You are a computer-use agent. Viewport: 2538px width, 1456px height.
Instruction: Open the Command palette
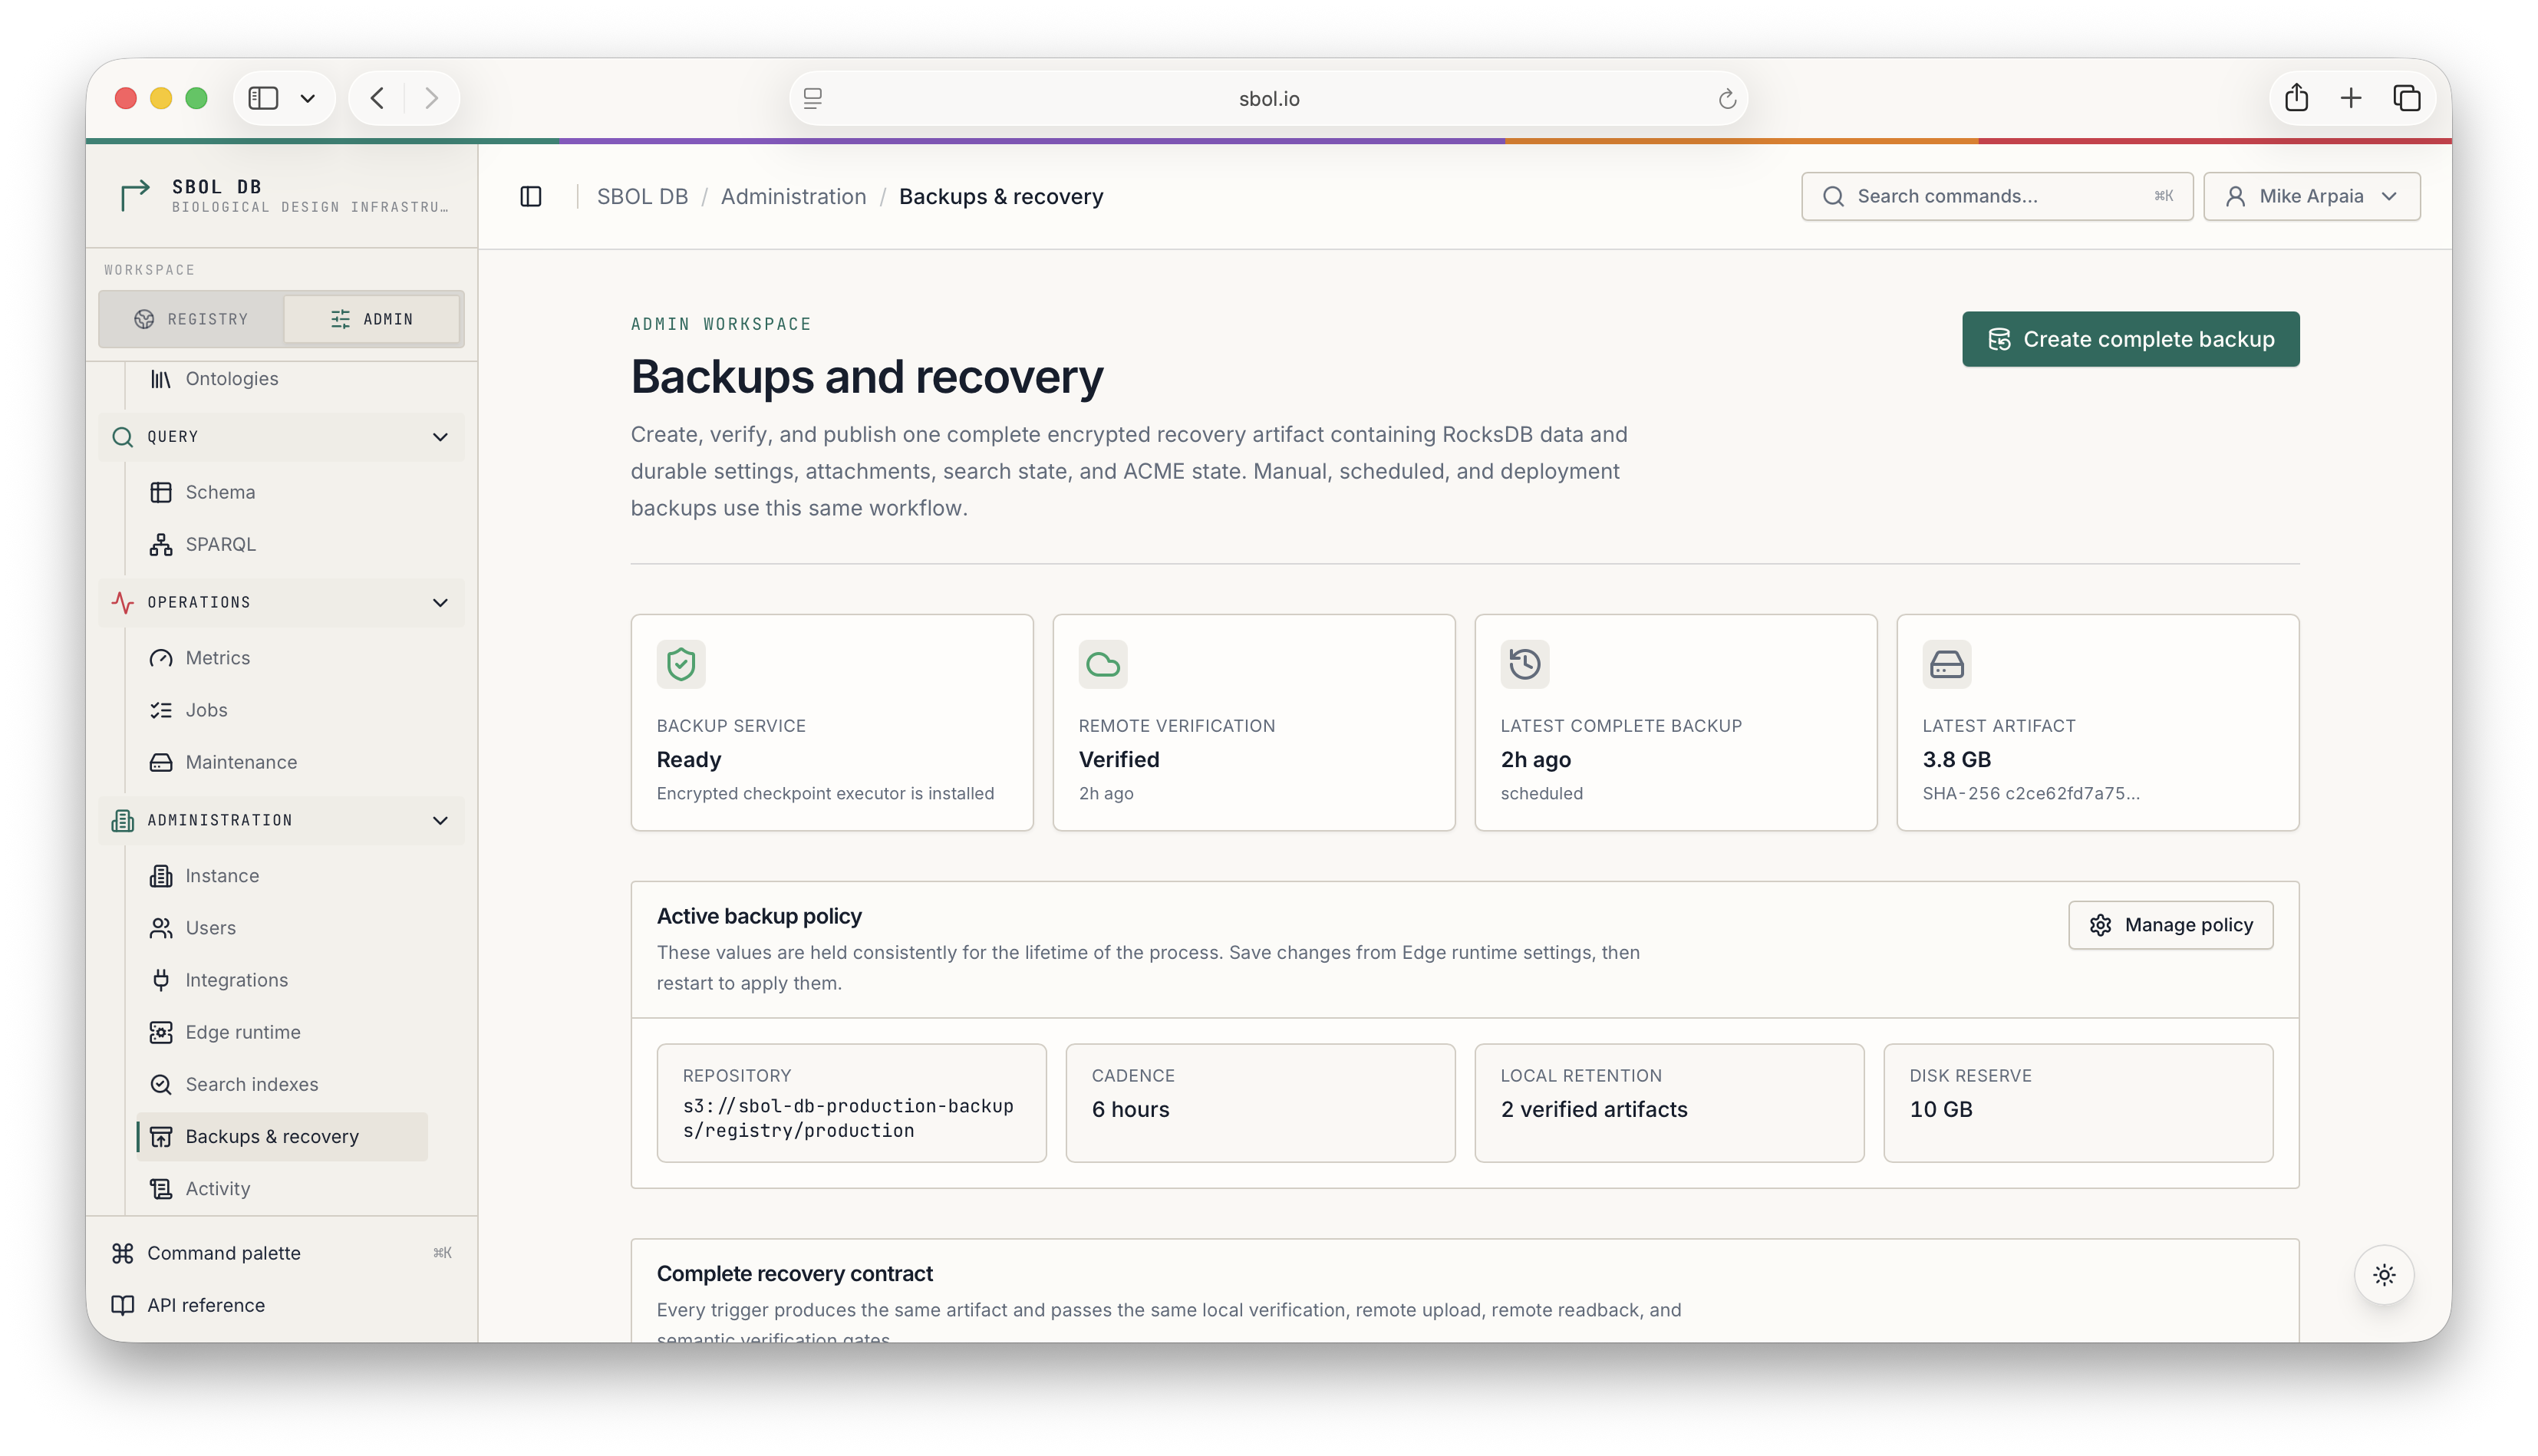[x=281, y=1253]
